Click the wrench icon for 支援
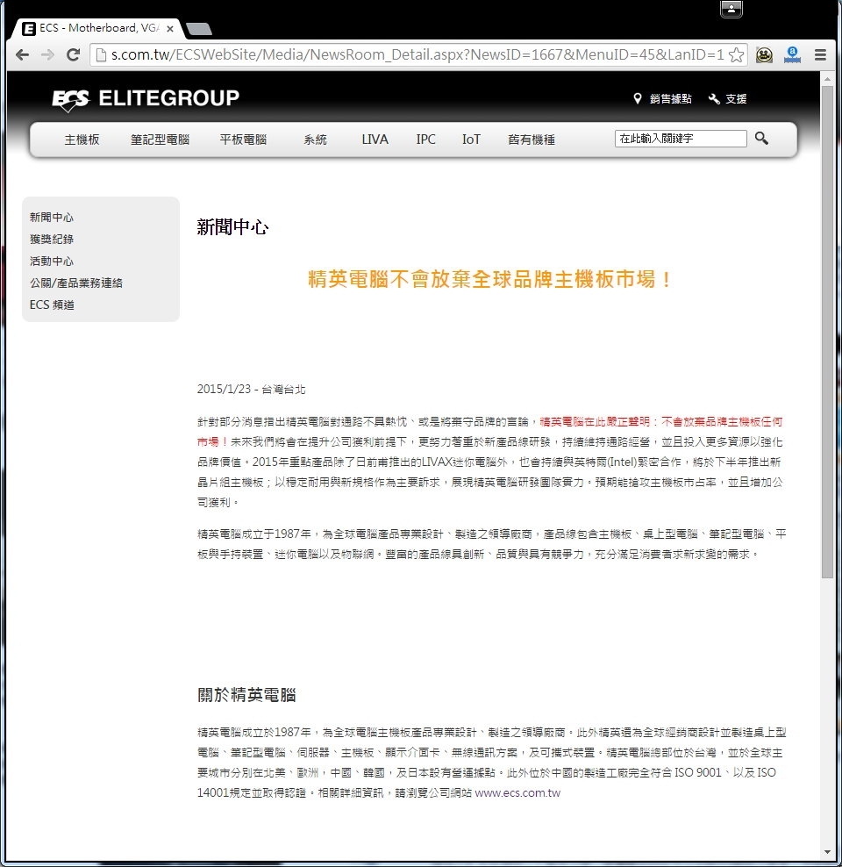Screen dimensions: 842x867 pos(714,98)
